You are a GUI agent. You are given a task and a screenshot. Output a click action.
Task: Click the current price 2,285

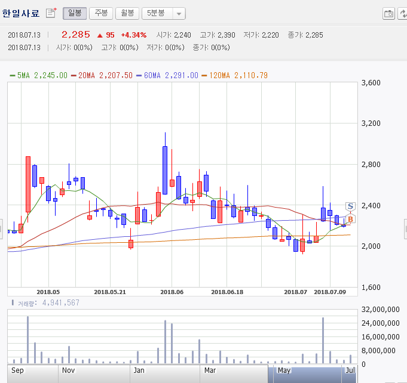coord(76,35)
